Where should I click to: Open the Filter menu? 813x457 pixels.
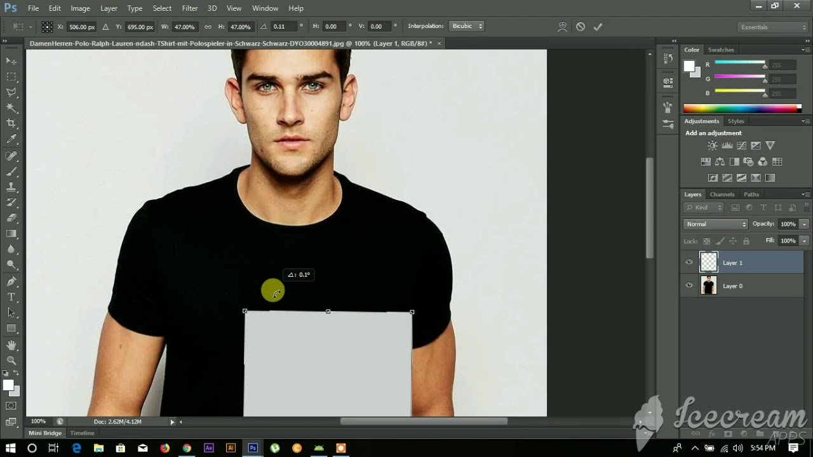pos(190,8)
